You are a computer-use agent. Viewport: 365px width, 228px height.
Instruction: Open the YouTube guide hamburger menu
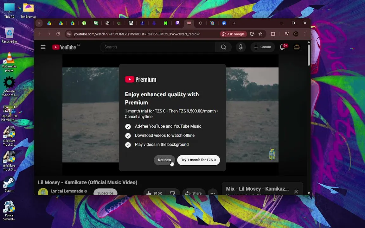tap(43, 47)
